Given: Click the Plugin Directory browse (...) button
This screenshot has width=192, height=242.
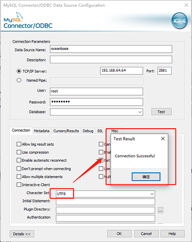Looking at the screenshot, I should pos(160,210).
